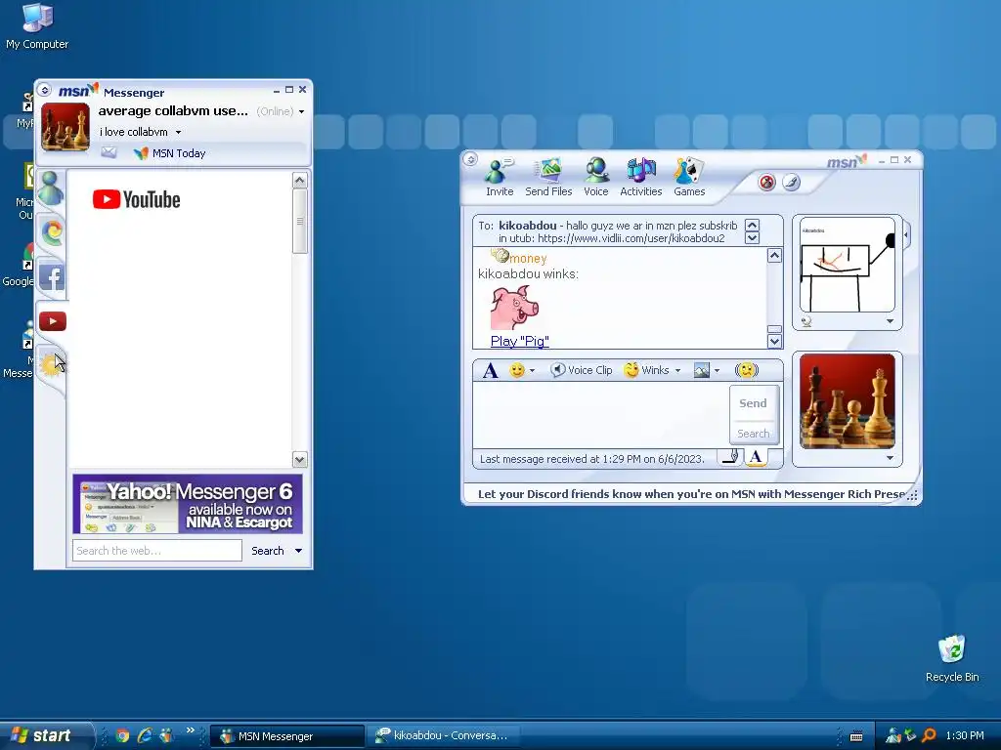Switch to MSN Messenger taskbar button

[286, 736]
